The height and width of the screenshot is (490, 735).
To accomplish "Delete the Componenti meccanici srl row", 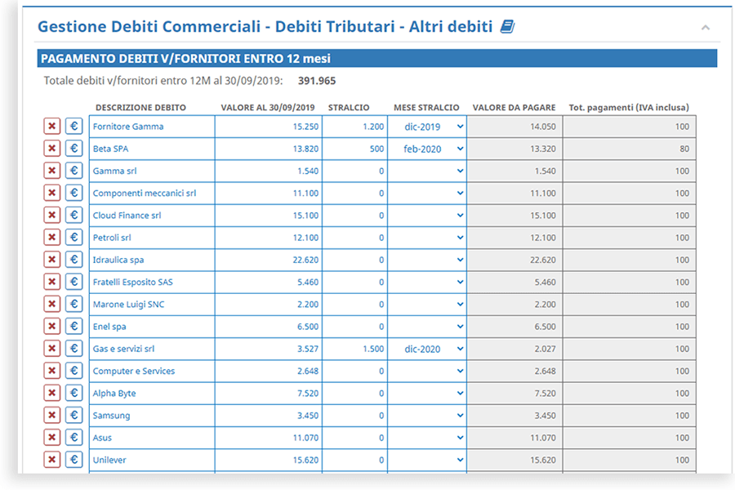I will coord(52,193).
